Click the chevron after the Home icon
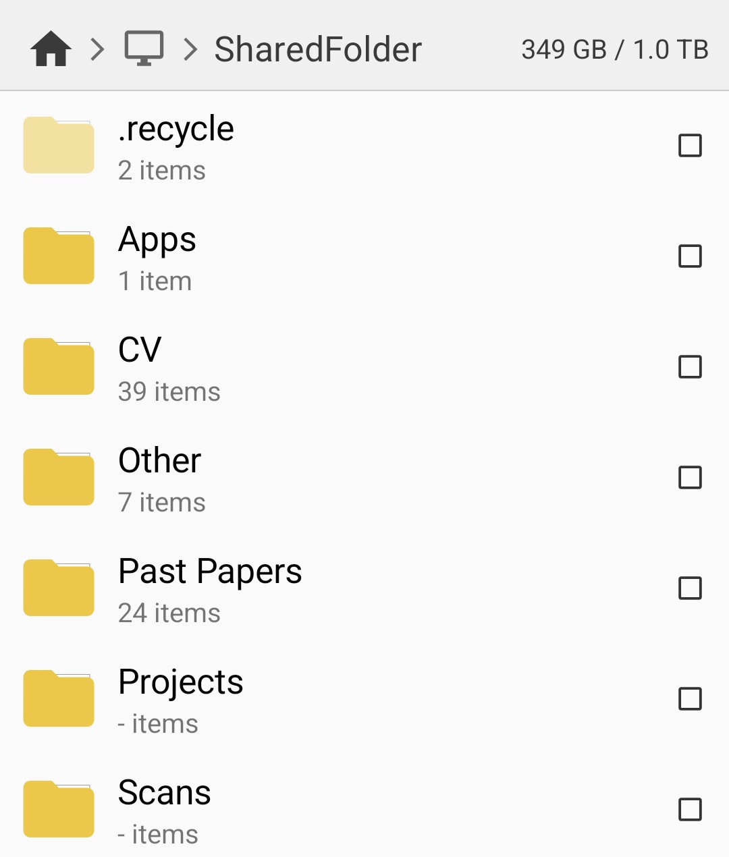The width and height of the screenshot is (729, 857). coord(98,49)
